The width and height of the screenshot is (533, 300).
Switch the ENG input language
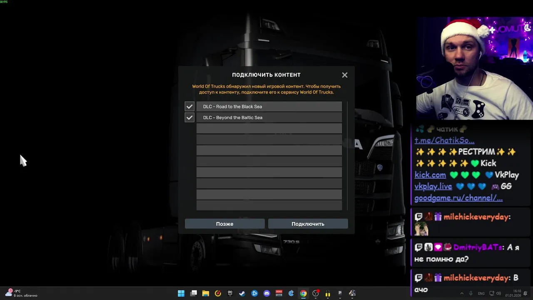coord(481,293)
